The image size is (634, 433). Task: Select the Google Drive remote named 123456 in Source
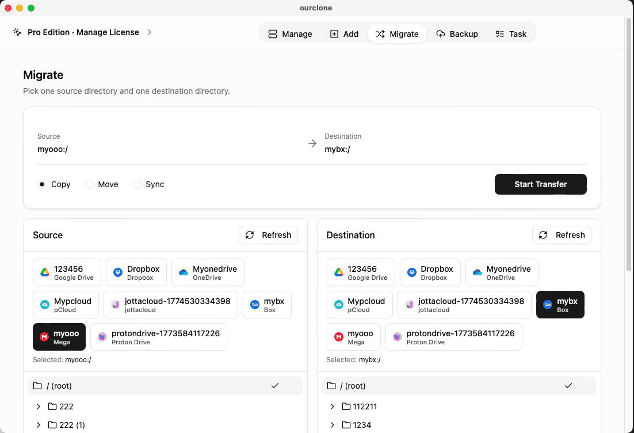click(67, 272)
